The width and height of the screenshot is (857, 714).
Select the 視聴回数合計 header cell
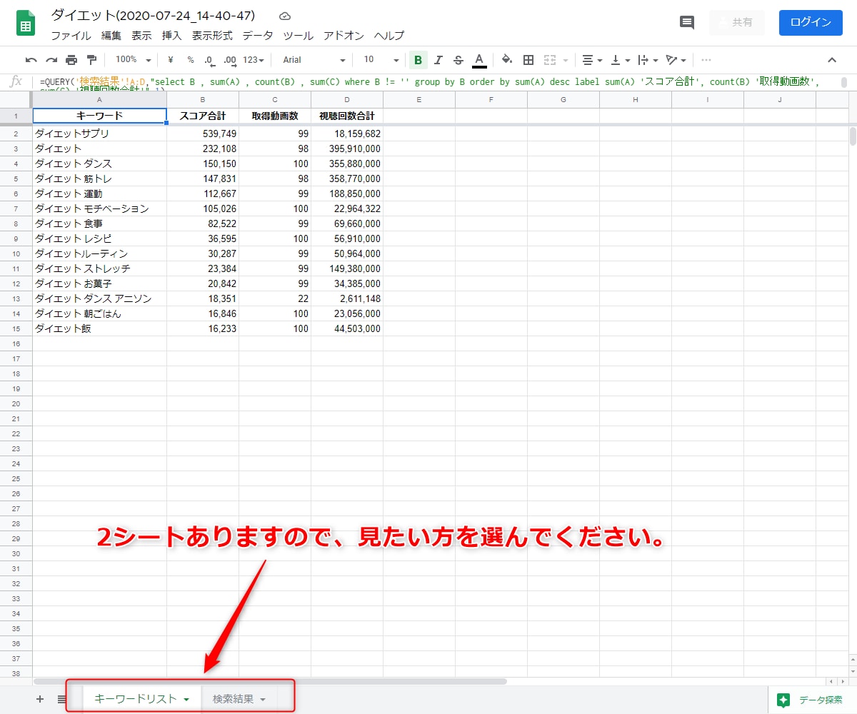pos(347,116)
